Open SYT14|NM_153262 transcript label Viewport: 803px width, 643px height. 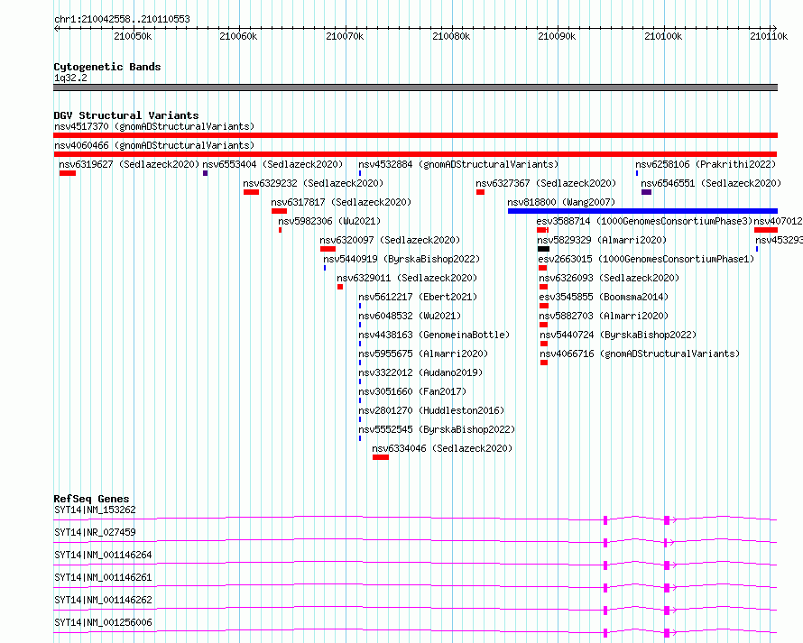pos(96,510)
